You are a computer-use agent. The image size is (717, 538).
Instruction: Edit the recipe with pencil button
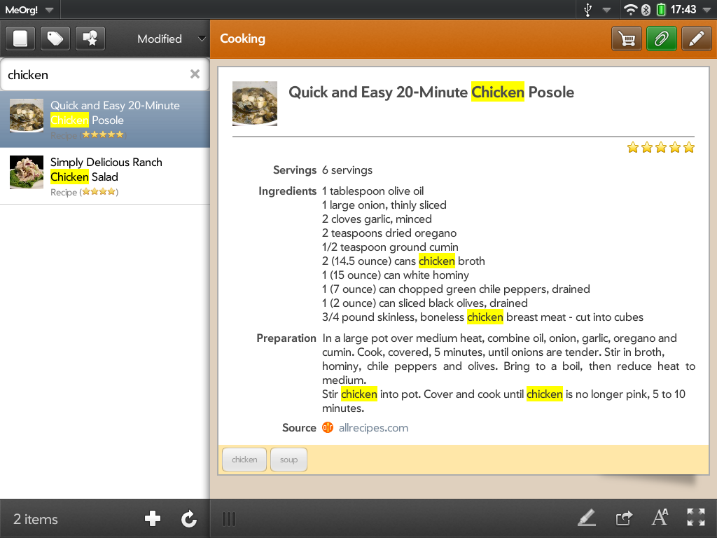tap(697, 39)
